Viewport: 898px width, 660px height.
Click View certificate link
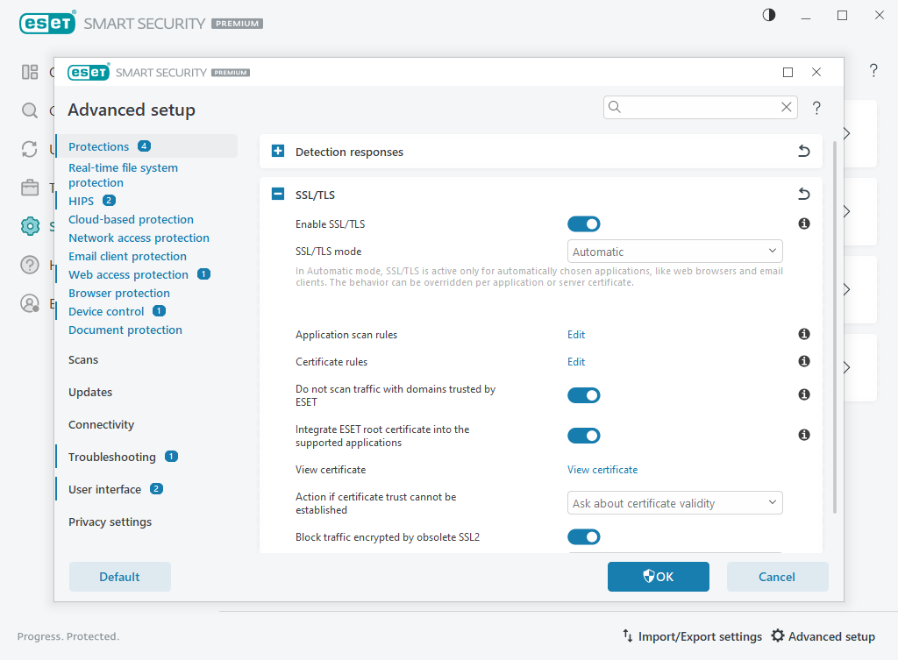[602, 469]
